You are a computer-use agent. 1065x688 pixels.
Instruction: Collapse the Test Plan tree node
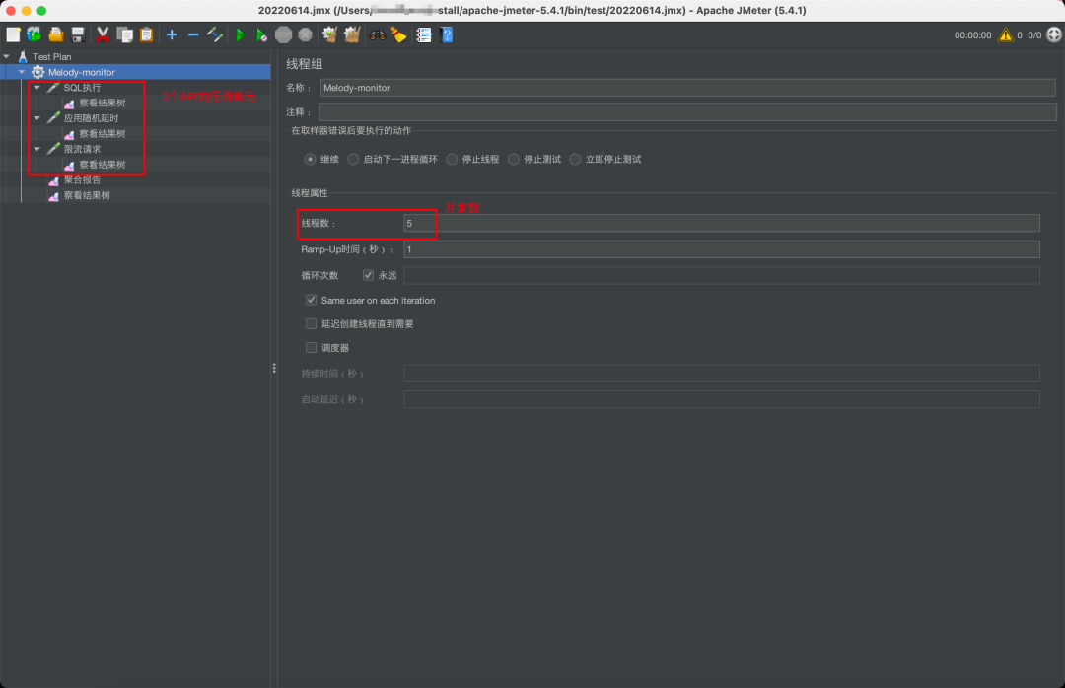tap(7, 56)
